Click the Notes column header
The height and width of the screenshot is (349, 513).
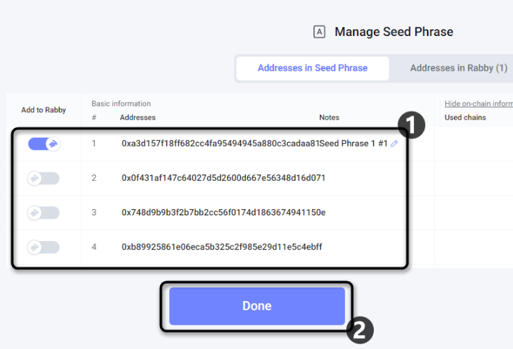click(329, 117)
